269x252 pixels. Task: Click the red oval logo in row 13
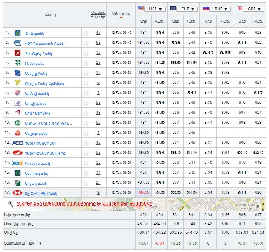(x=17, y=153)
